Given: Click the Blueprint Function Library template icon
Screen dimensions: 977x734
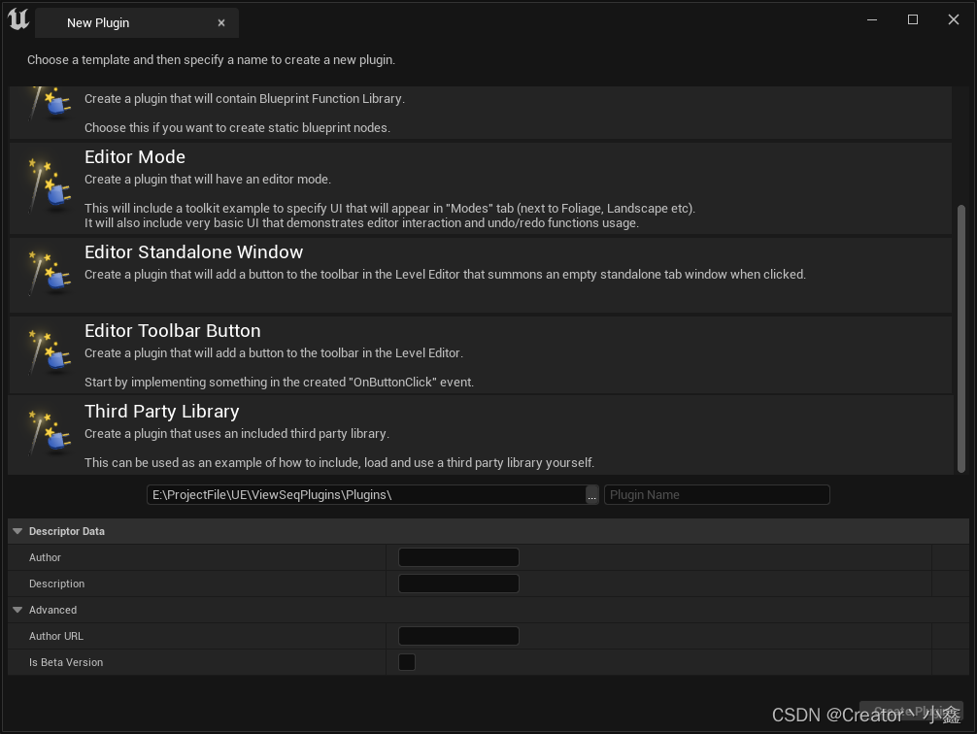Looking at the screenshot, I should (50, 104).
